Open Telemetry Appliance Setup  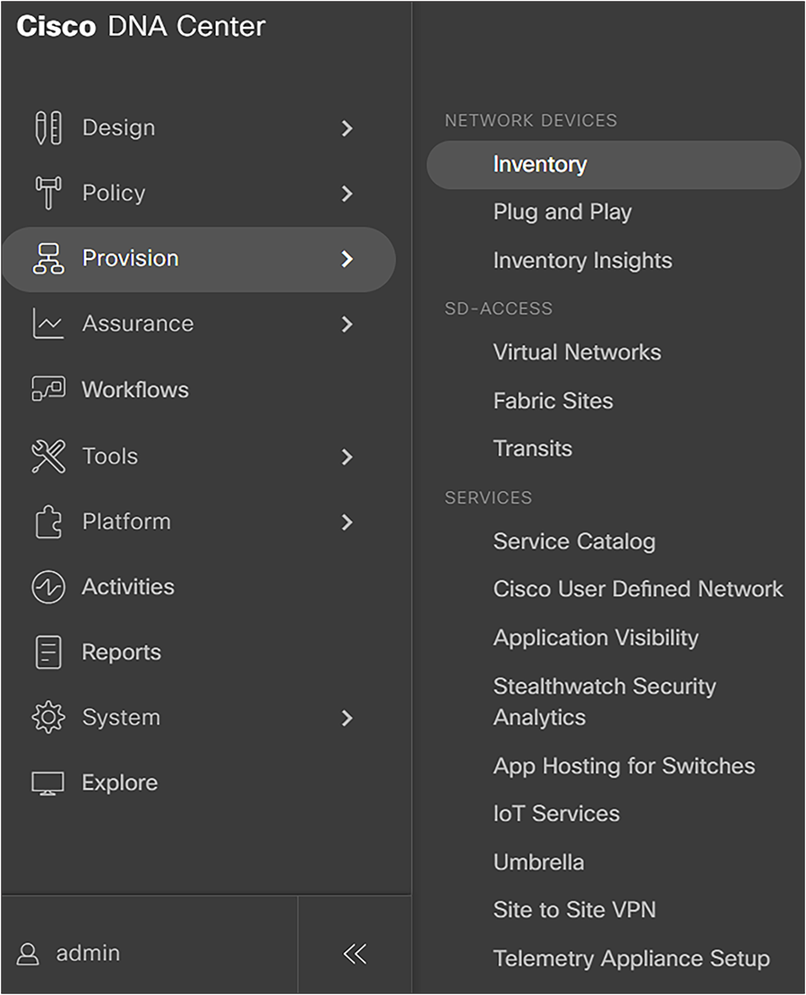pos(631,959)
